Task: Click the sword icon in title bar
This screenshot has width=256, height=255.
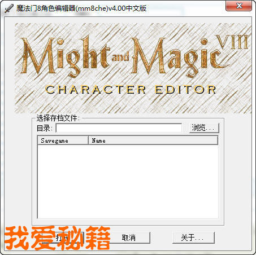Action: point(9,8)
